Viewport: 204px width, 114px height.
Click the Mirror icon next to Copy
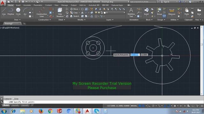coord(82,13)
